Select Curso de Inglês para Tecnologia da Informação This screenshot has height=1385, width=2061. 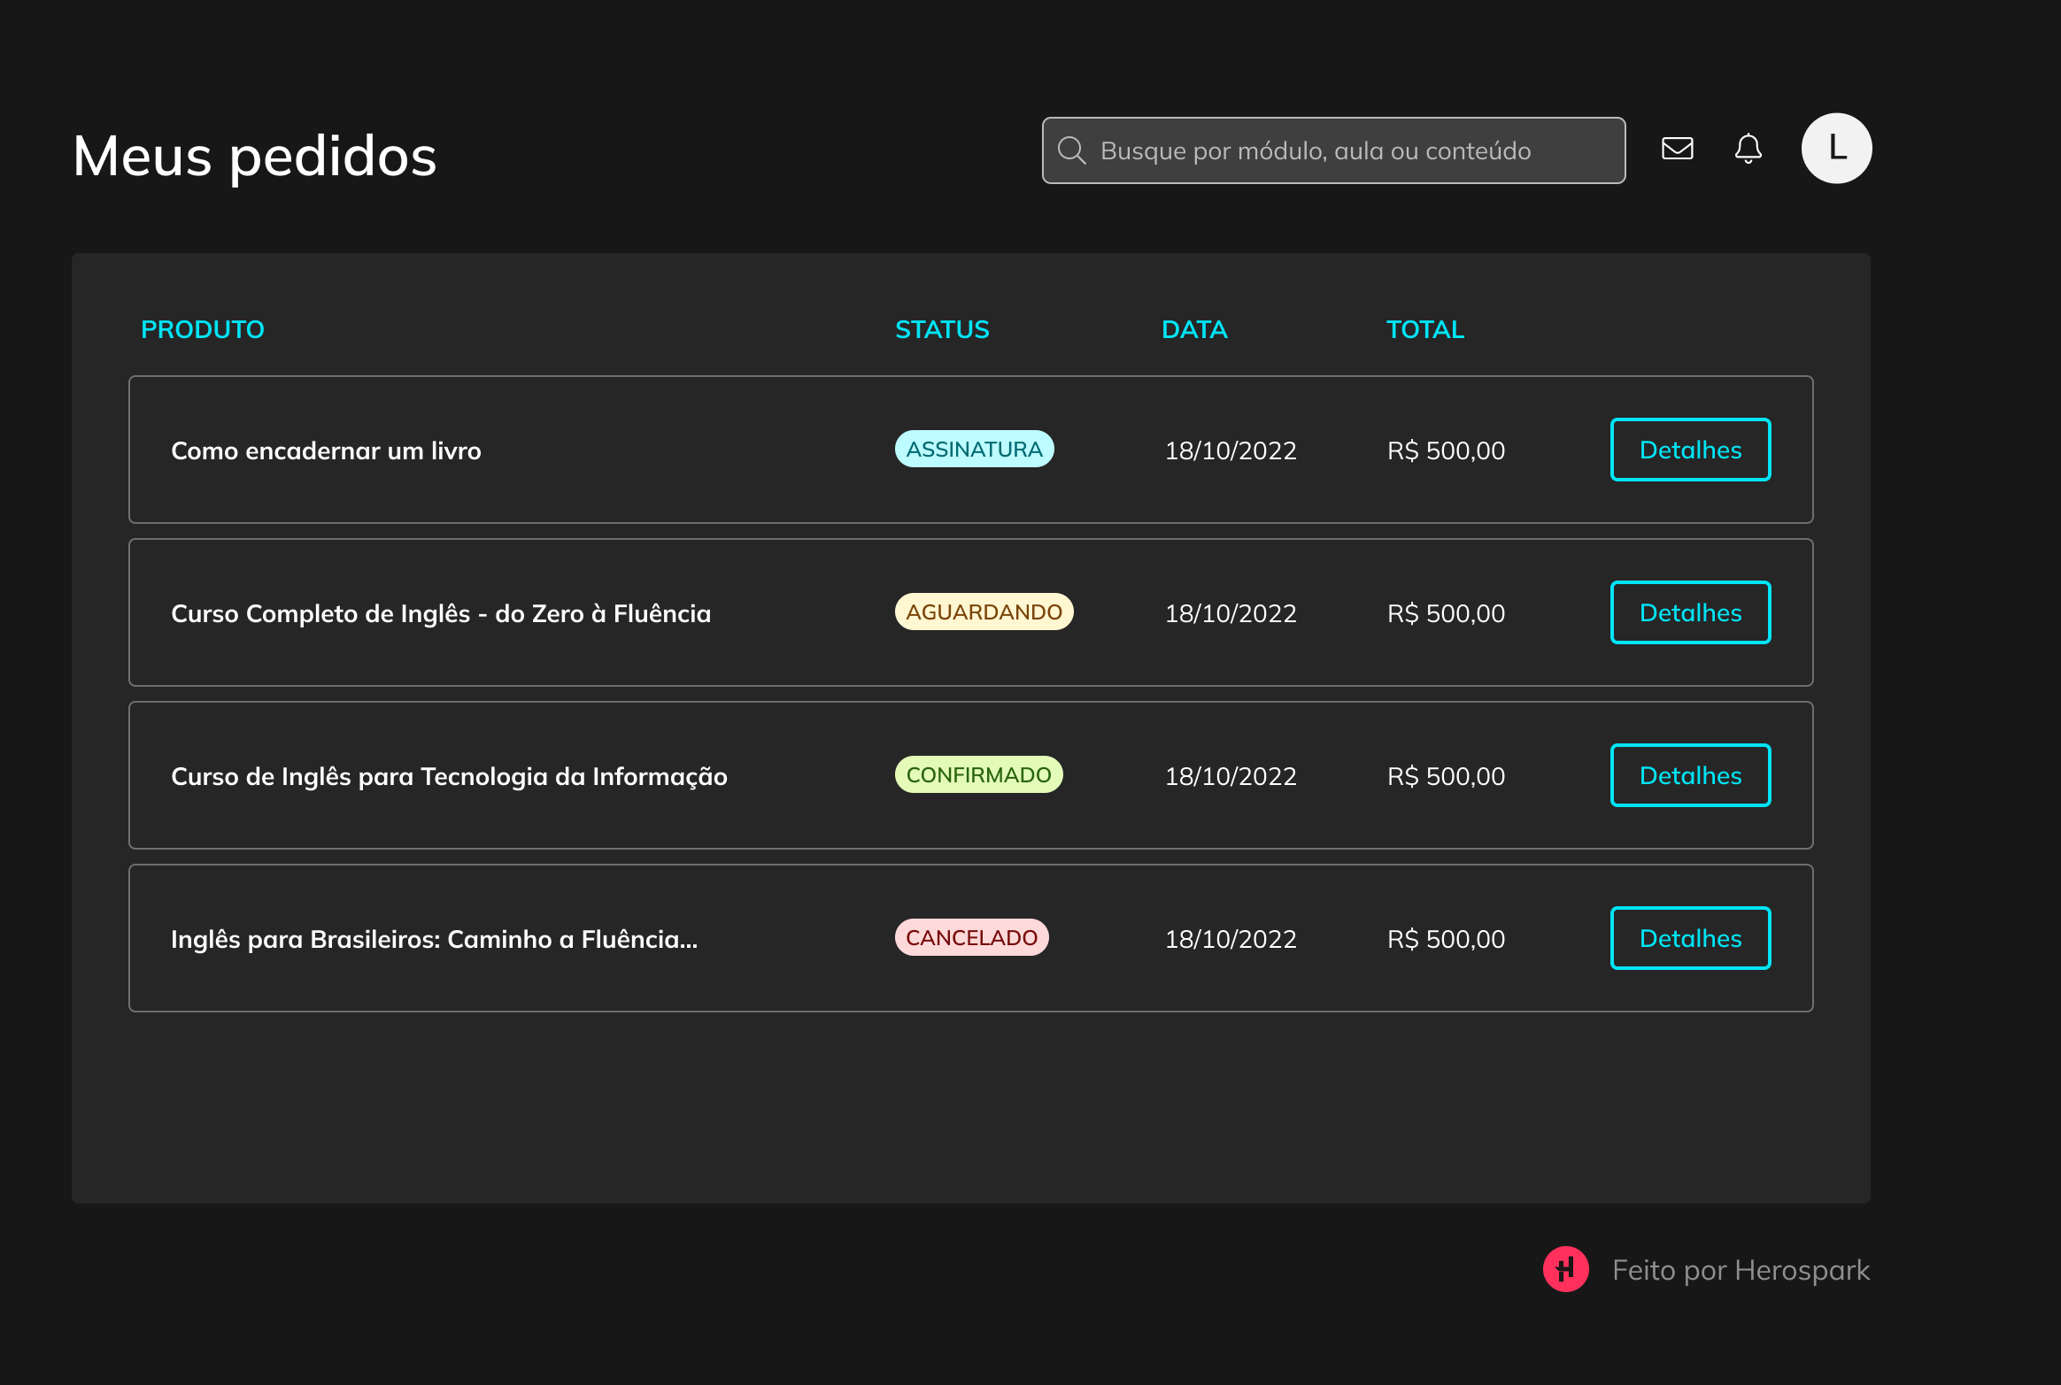coord(449,776)
